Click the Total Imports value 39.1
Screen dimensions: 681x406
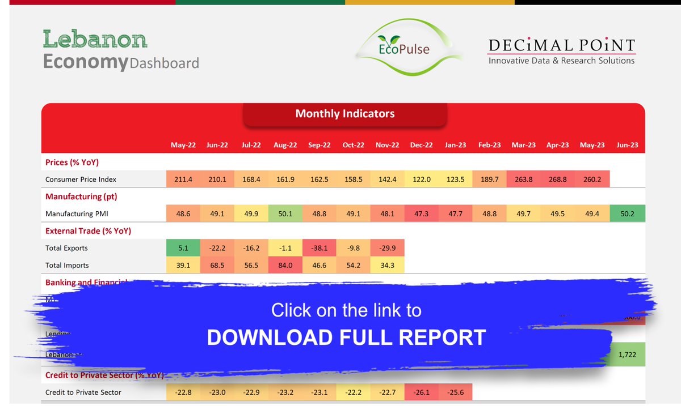tap(183, 265)
